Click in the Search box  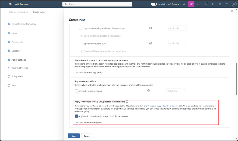pyautogui.click(x=97, y=4)
